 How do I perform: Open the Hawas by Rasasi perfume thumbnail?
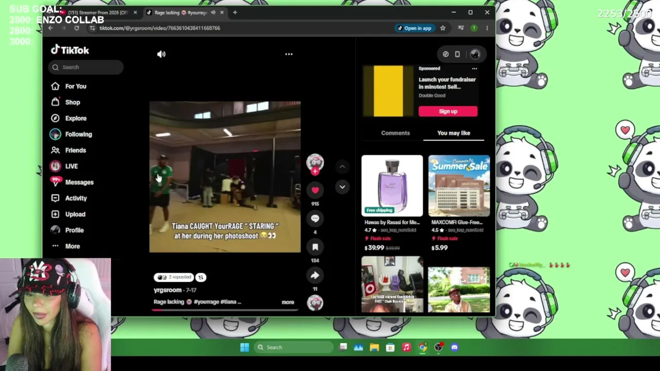(x=392, y=185)
